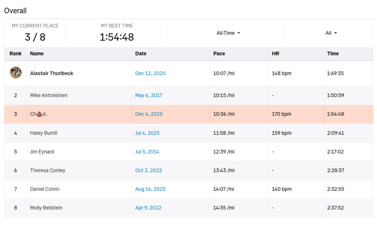This screenshot has height=226, width=377.
Task: Click Alastair Thurlbeck's profile avatar
Action: click(x=15, y=73)
